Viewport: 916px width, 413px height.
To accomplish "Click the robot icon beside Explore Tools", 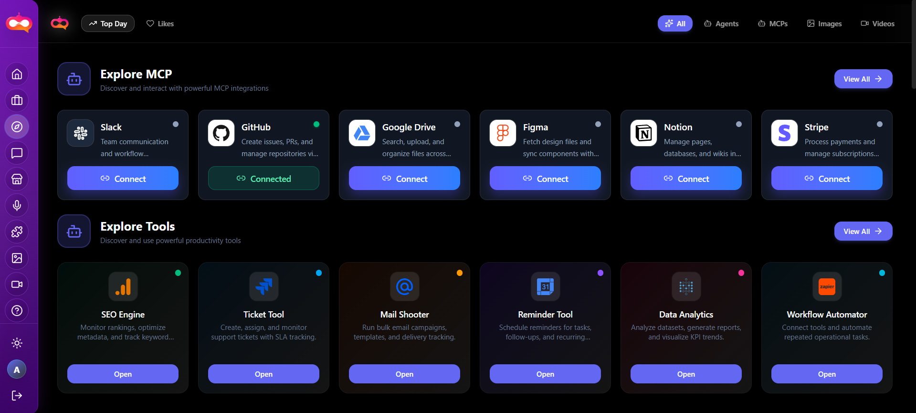I will coord(74,231).
